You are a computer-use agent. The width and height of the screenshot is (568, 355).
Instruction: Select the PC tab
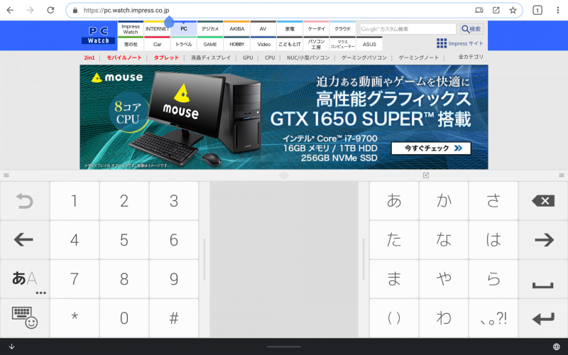tap(184, 29)
